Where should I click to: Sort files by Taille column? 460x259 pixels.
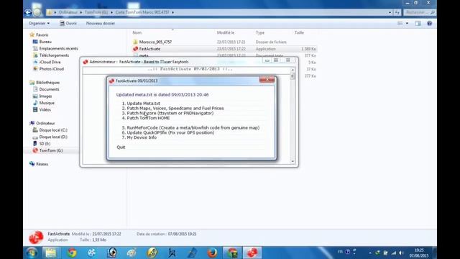(299, 32)
